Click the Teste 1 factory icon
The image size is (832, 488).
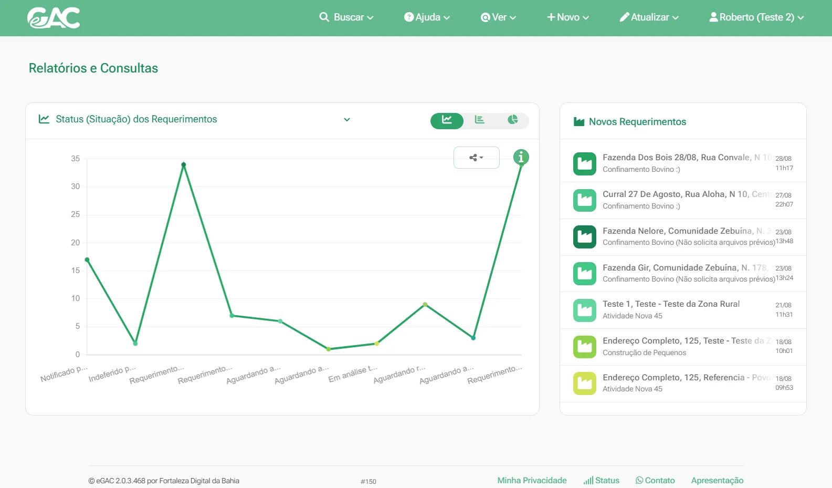(585, 310)
